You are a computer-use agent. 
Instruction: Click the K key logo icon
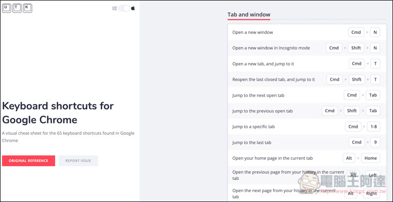click(x=28, y=8)
